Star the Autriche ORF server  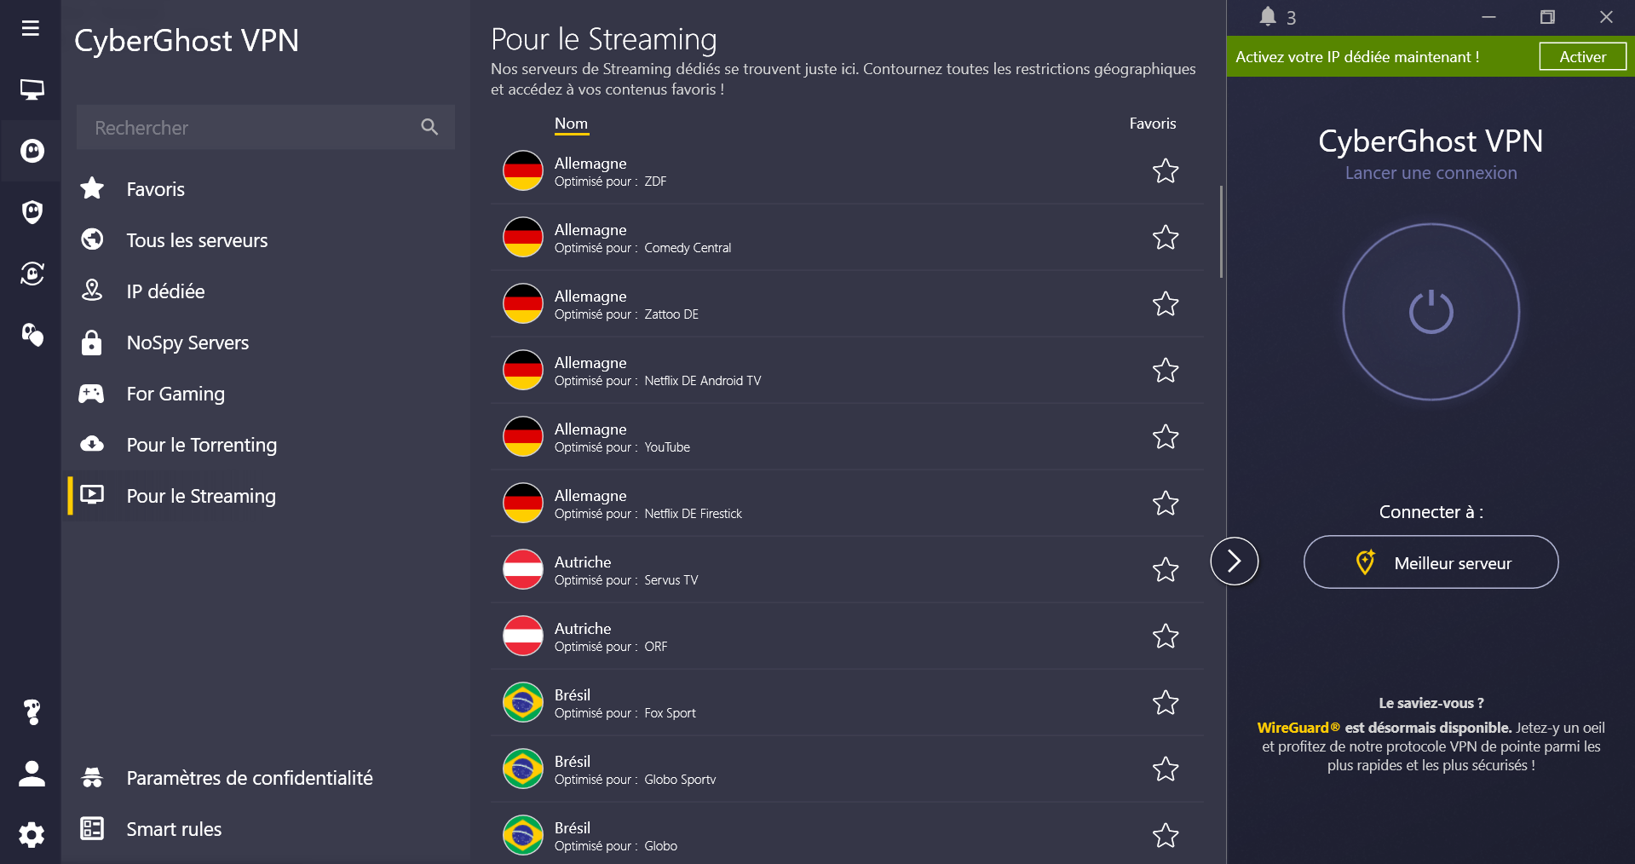[x=1165, y=636]
